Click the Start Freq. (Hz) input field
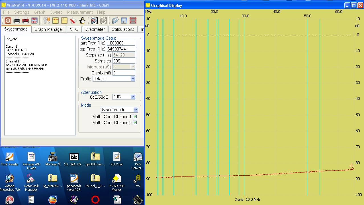Screen dimensions: 364x205 121,43
